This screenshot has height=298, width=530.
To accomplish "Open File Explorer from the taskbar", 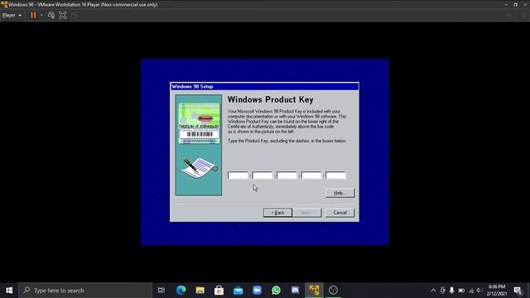I will click(x=200, y=291).
